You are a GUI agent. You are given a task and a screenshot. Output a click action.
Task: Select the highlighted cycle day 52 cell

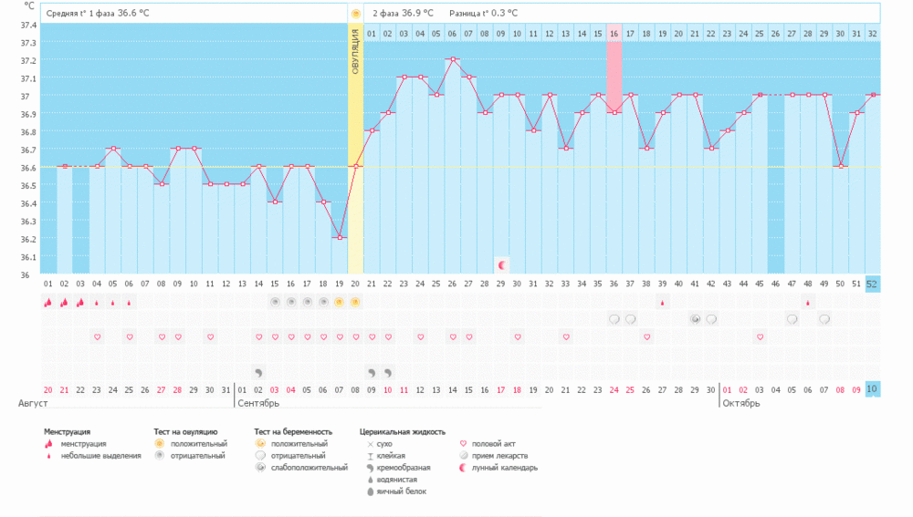click(x=873, y=284)
